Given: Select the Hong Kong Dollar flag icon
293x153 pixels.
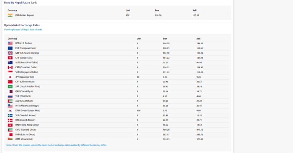Looking at the screenshot, I should tap(10, 125).
